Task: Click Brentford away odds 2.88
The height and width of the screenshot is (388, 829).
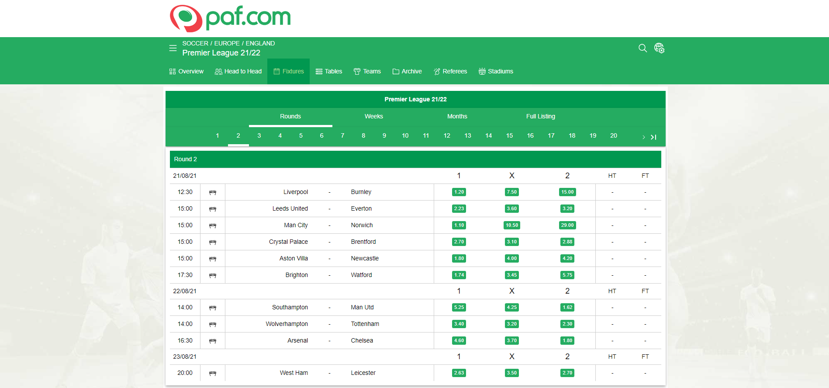Action: coord(567,242)
